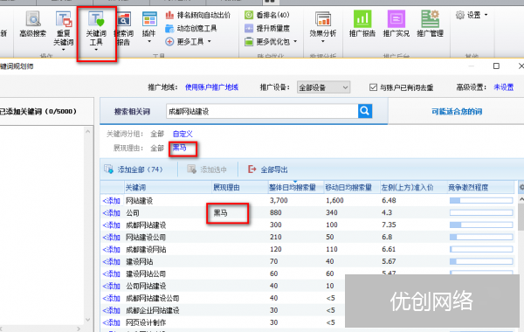Open the 设置 settings menu
The height and width of the screenshot is (332, 524).
[x=472, y=15]
